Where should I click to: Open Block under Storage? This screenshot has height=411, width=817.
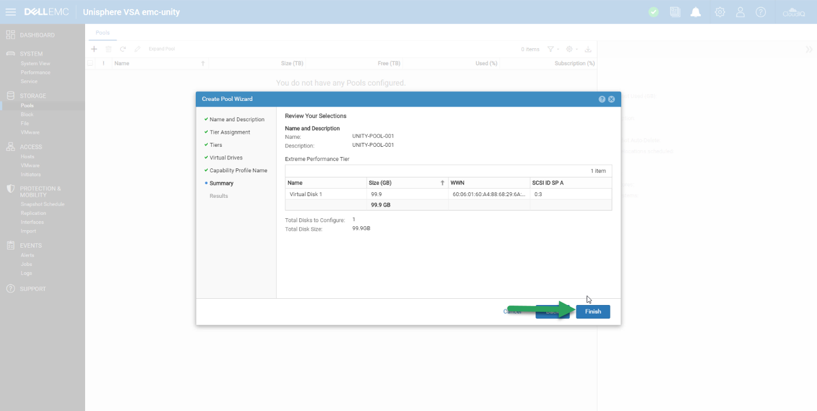tap(27, 115)
